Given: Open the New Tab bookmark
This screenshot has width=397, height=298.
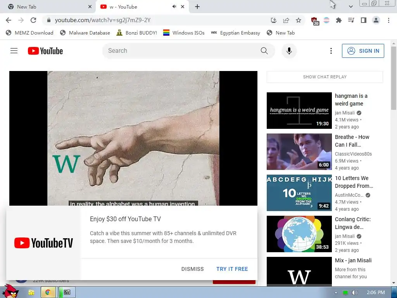Looking at the screenshot, I should coord(281,33).
